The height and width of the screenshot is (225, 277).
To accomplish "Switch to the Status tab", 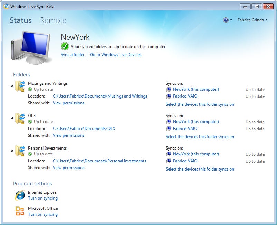I will [x=20, y=20].
